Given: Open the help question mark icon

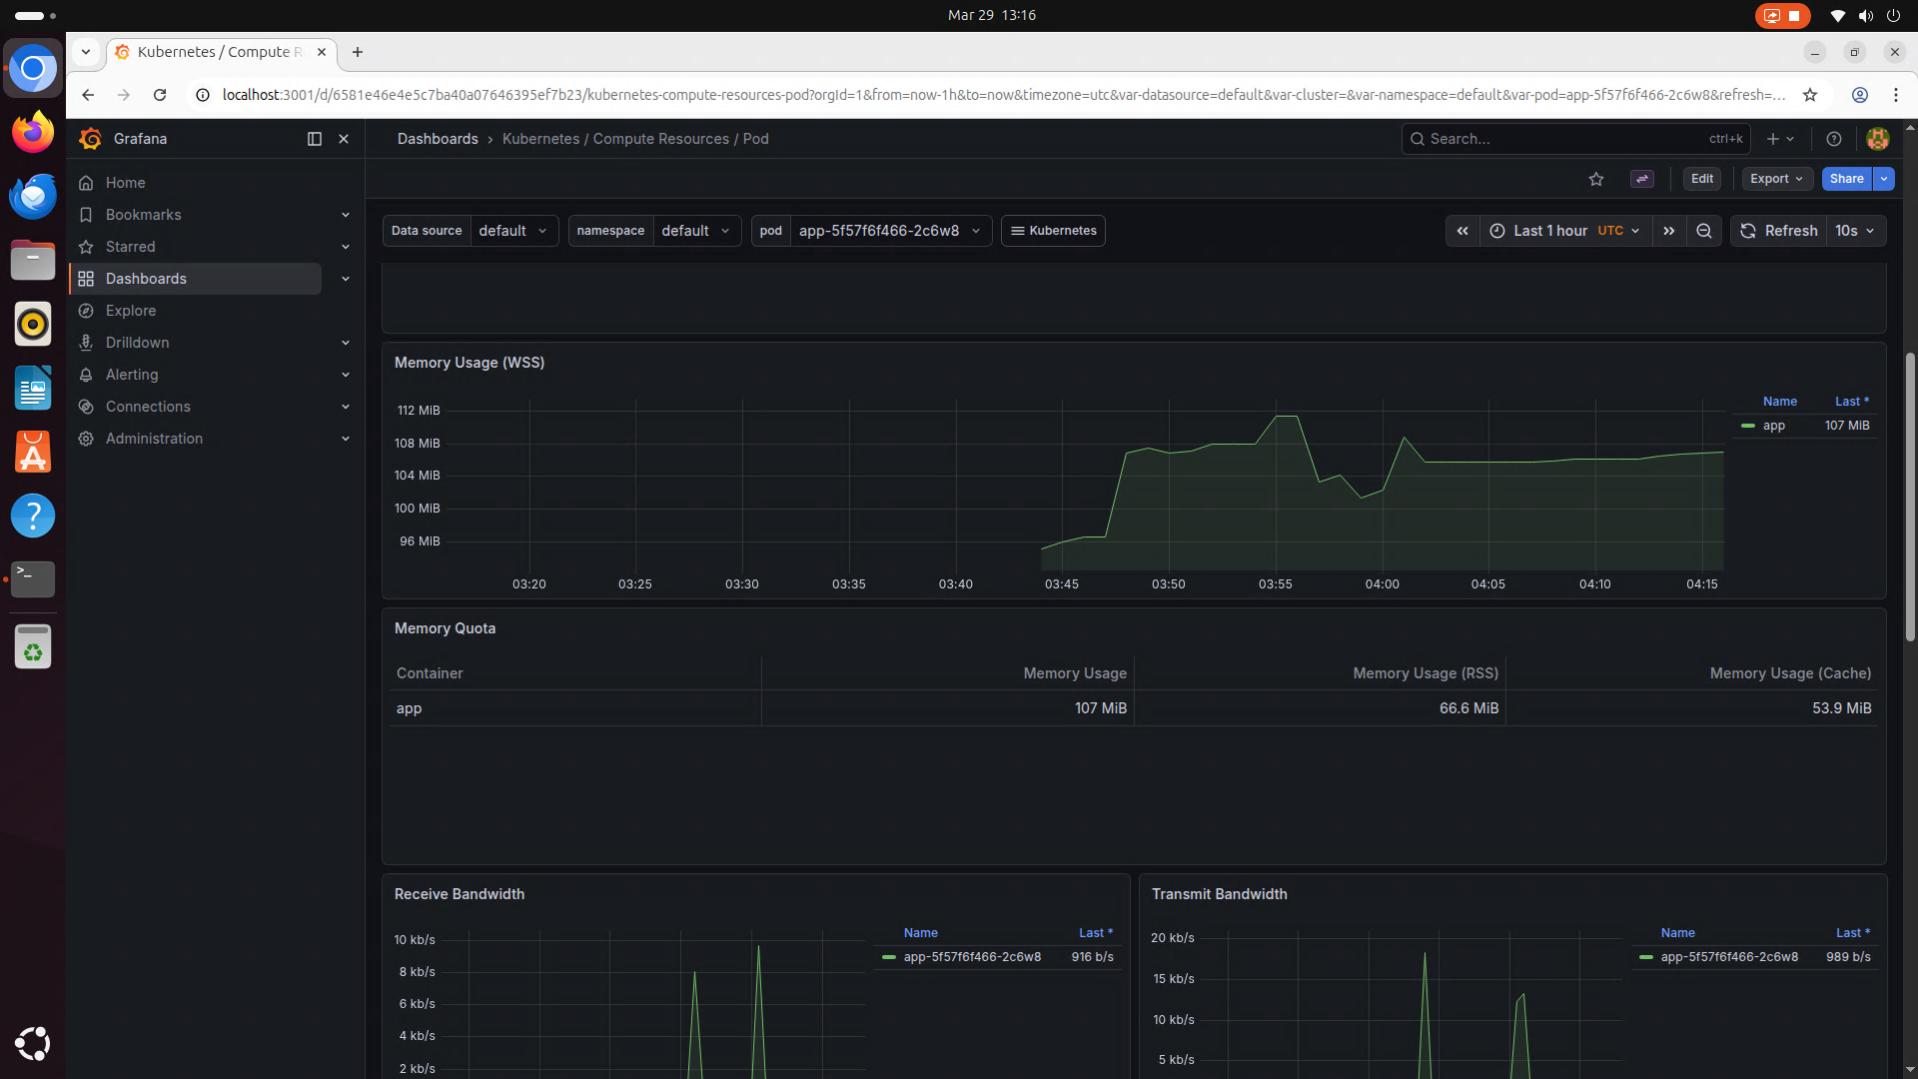Looking at the screenshot, I should 1834,139.
